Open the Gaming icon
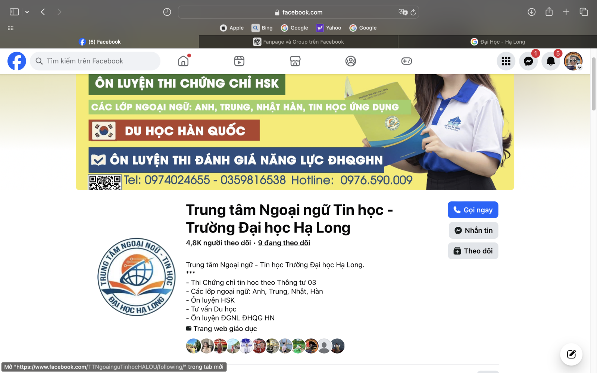Screen dimensions: 597x373 pos(407,61)
